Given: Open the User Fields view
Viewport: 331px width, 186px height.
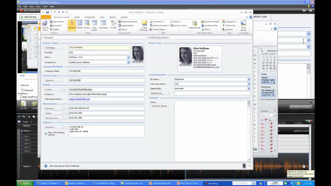Looking at the screenshot, I should pos(94,25).
